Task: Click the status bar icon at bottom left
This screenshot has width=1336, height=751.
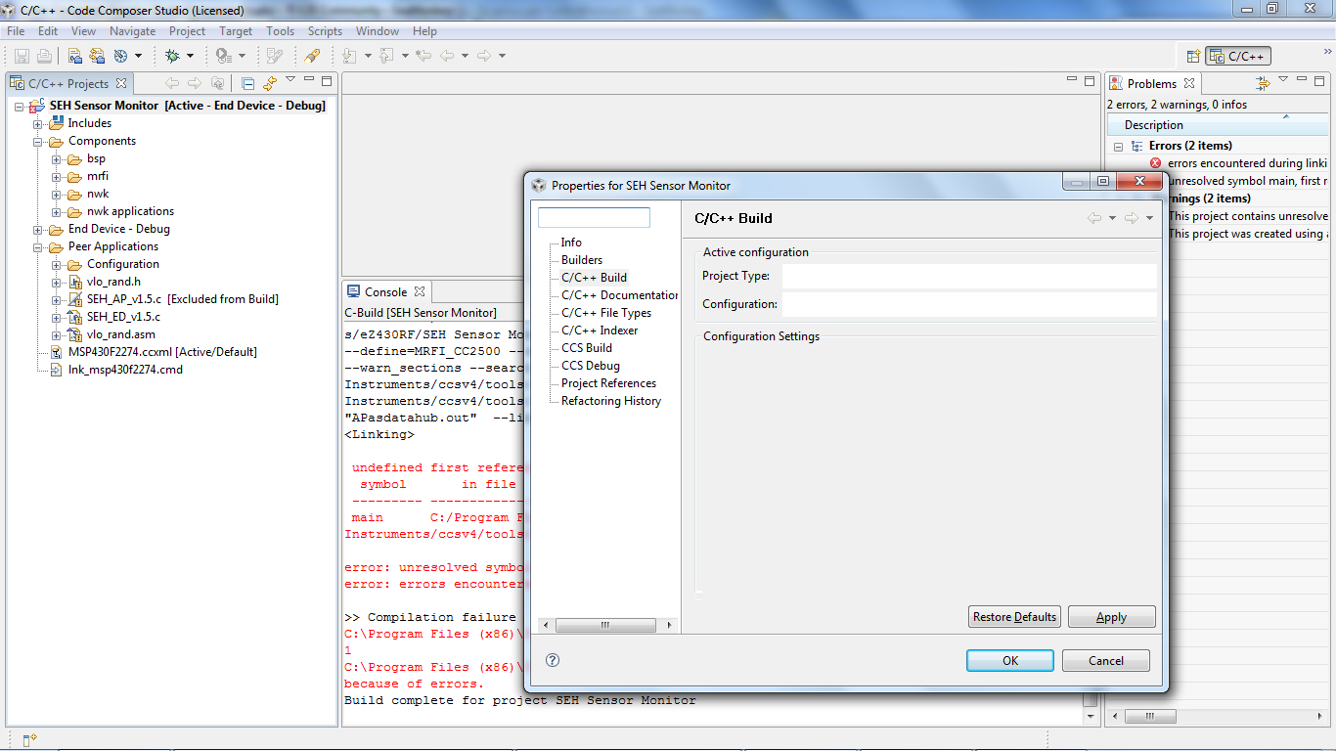Action: (x=29, y=739)
